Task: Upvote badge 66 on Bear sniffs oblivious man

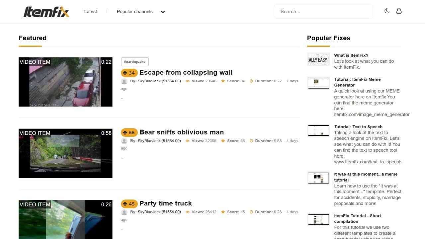Action: [x=129, y=132]
